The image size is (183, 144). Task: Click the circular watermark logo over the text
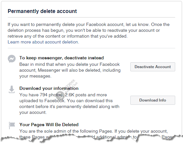coord(60,95)
